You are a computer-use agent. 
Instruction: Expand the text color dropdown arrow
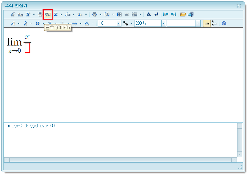click(x=131, y=23)
